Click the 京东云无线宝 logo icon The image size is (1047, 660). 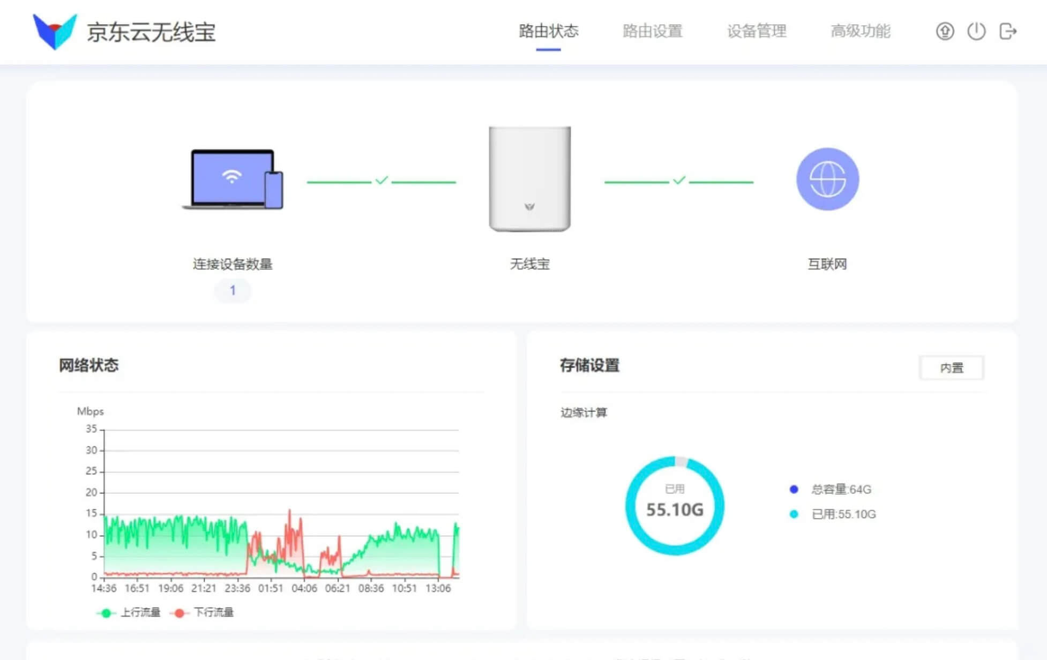point(54,32)
